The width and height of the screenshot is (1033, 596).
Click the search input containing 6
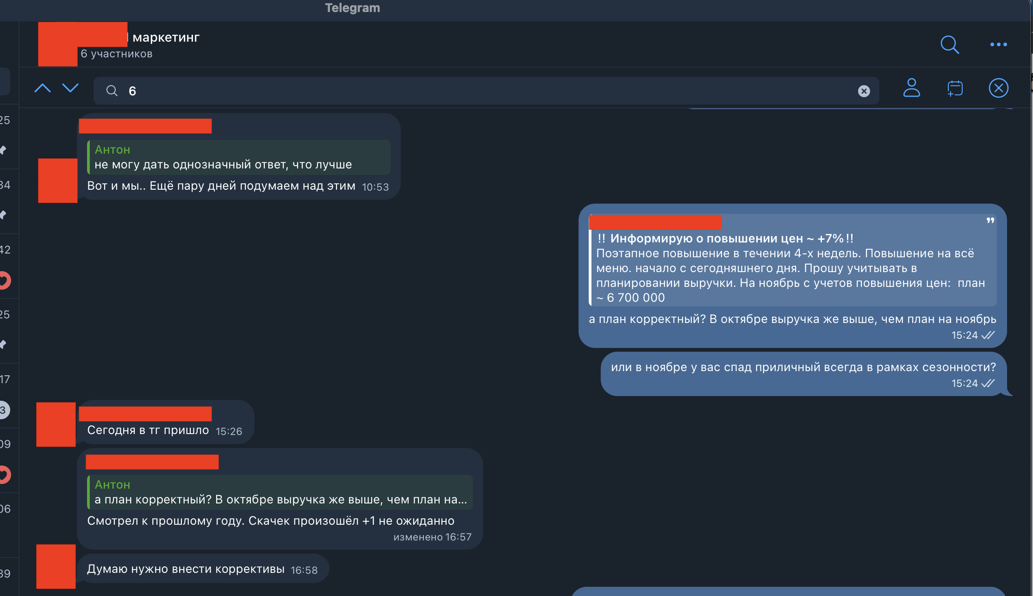[486, 91]
